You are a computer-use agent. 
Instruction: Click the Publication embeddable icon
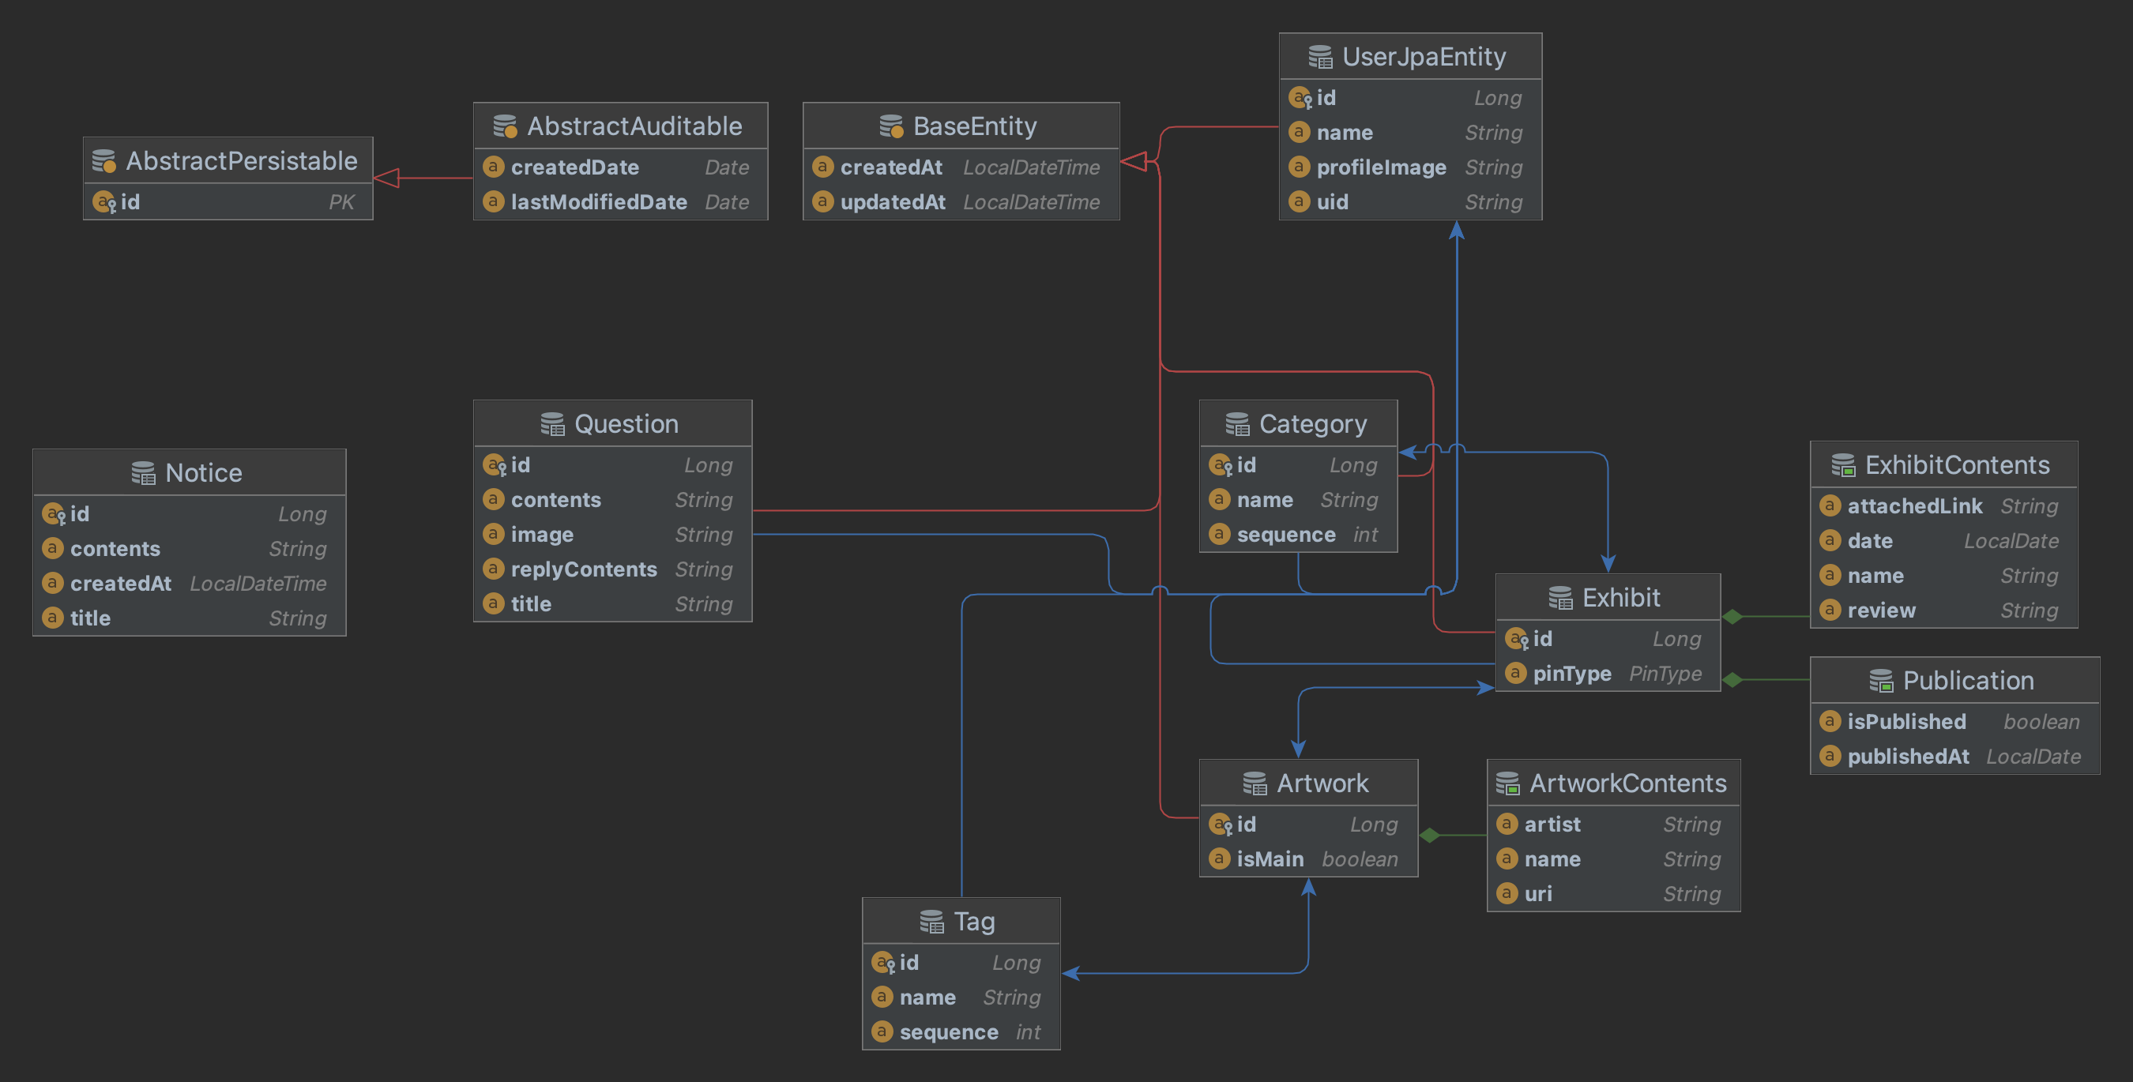(1880, 681)
